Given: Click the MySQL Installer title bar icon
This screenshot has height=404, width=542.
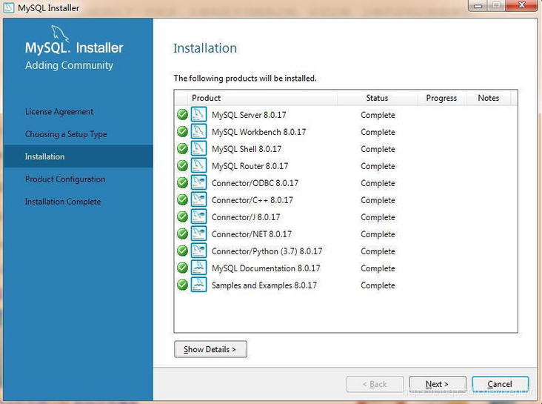Looking at the screenshot, I should [9, 7].
